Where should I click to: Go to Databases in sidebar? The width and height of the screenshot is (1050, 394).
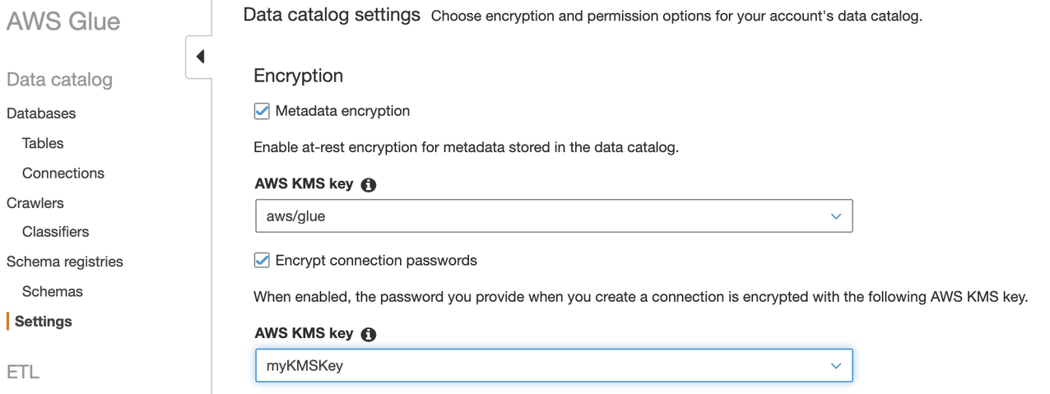pyautogui.click(x=41, y=114)
